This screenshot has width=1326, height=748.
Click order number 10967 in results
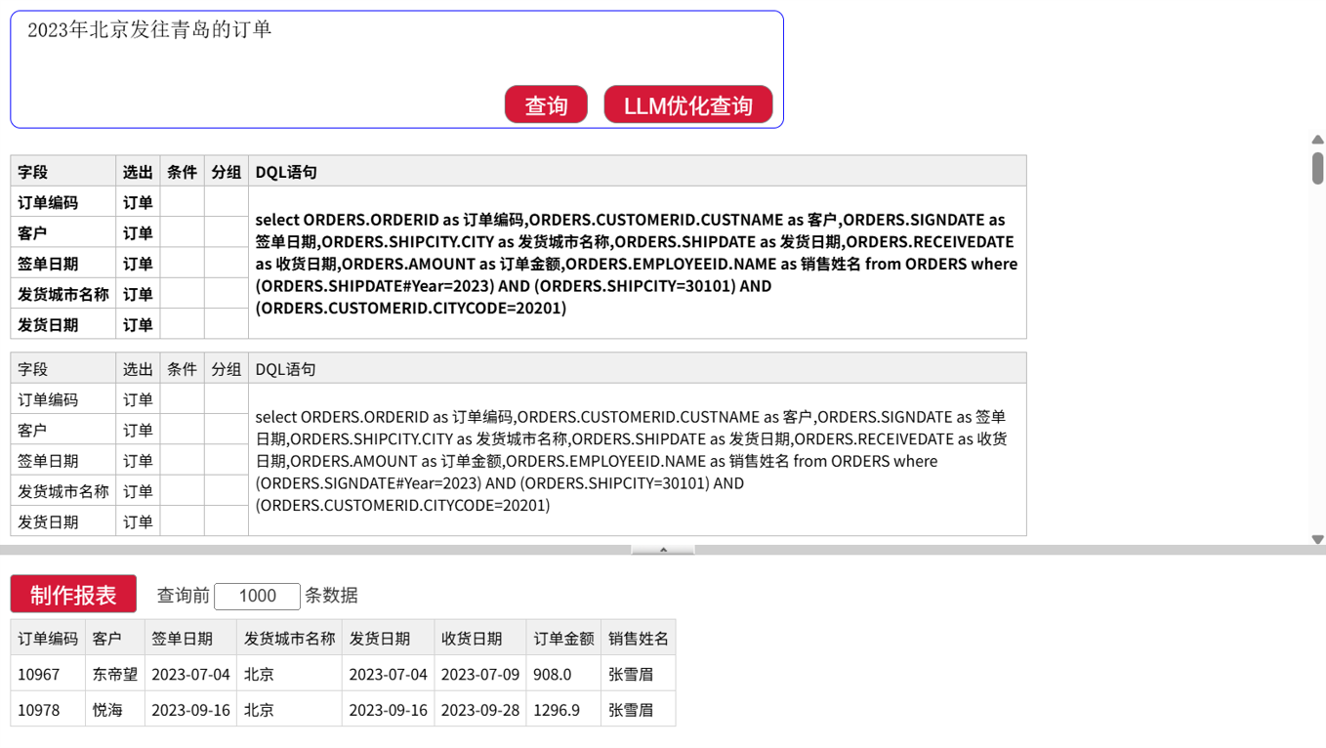tap(39, 674)
